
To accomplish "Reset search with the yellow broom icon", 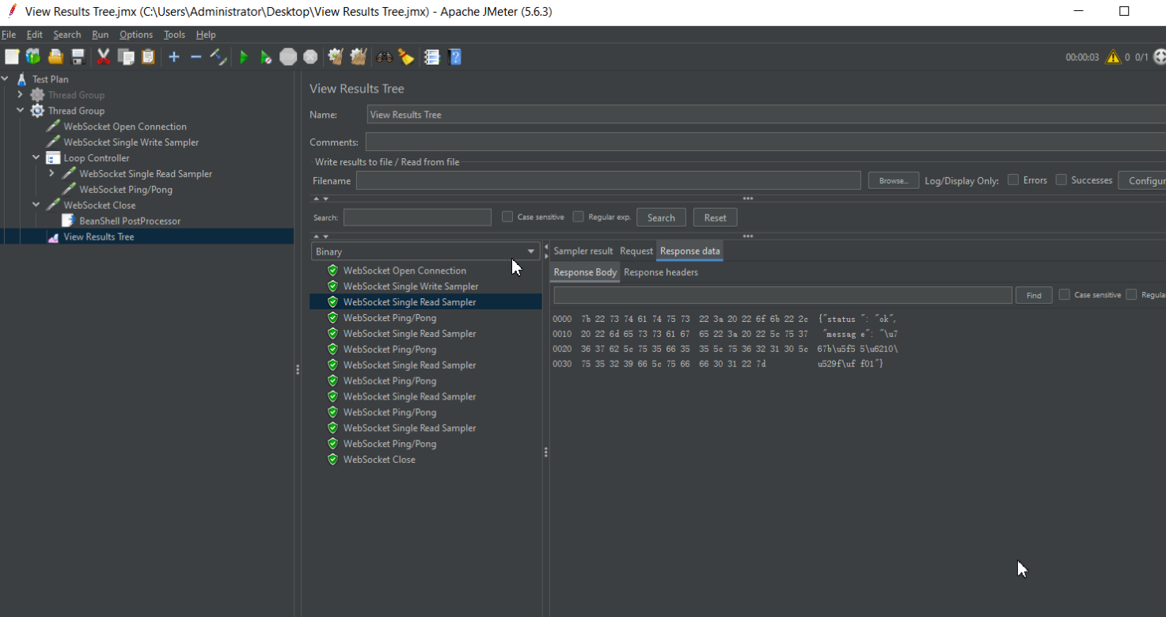I will [406, 57].
